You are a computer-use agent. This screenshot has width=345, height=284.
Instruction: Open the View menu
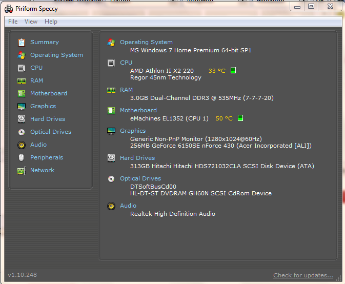click(x=31, y=22)
